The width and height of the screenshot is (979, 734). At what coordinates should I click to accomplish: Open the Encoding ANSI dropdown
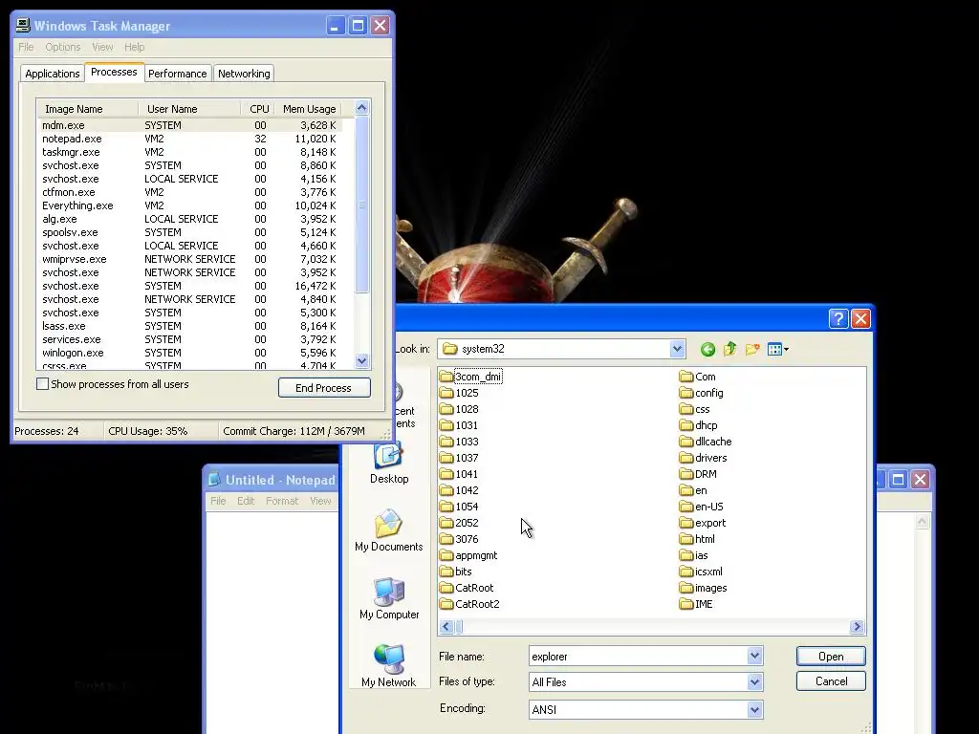(x=755, y=710)
